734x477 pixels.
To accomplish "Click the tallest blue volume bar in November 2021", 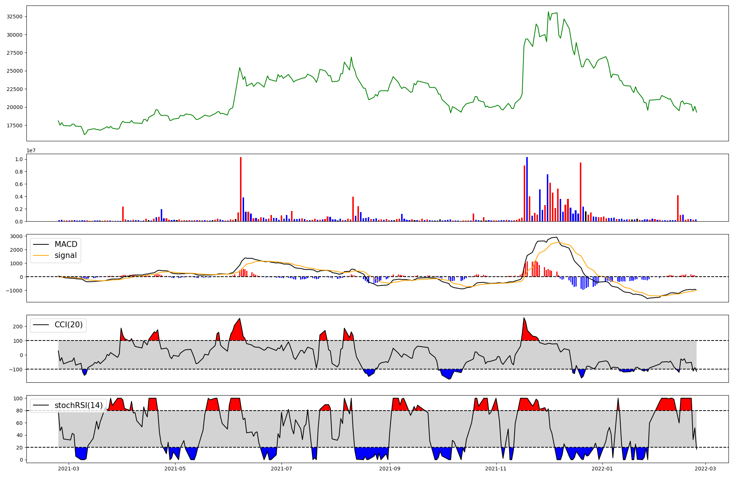I will click(527, 189).
